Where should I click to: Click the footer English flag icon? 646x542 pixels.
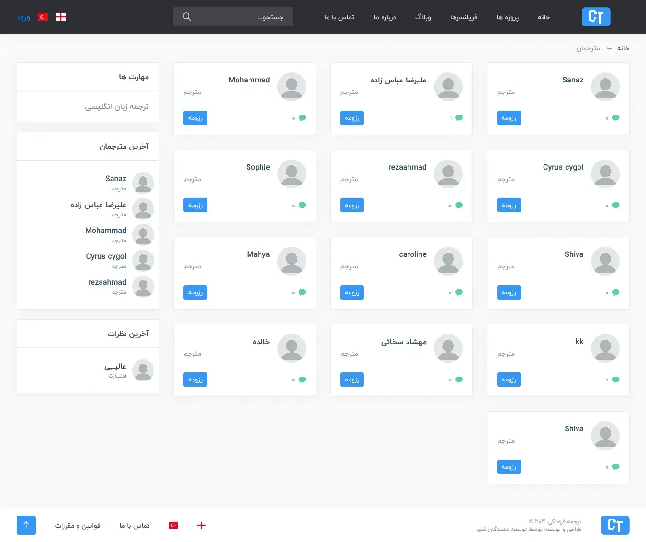tap(201, 525)
